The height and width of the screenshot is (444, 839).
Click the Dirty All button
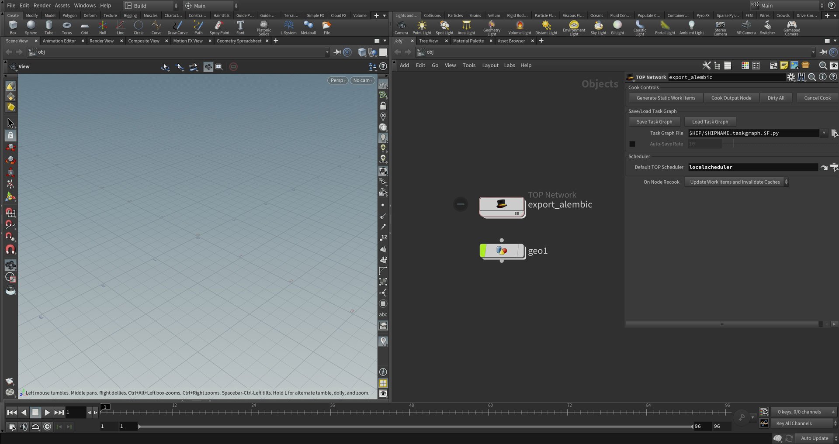pos(776,98)
